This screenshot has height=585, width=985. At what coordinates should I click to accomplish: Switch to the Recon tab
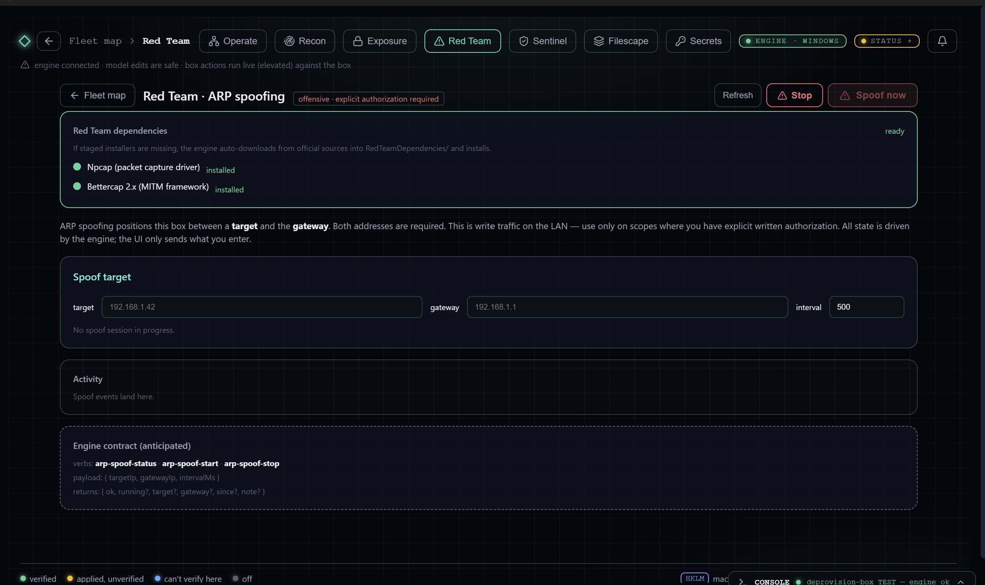pos(305,41)
